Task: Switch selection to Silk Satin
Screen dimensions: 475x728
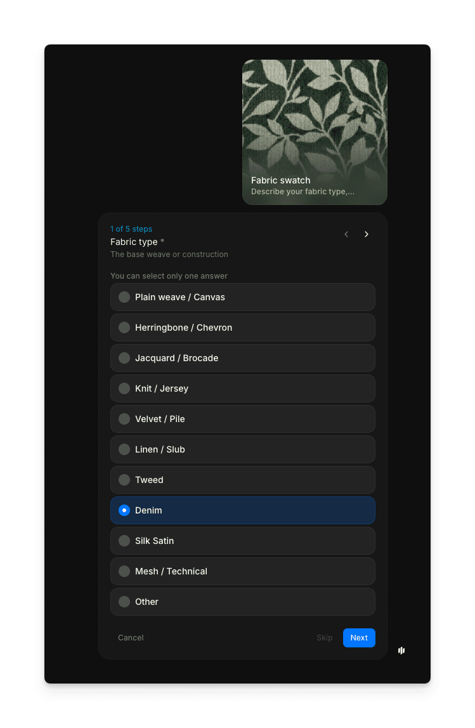Action: [x=243, y=541]
